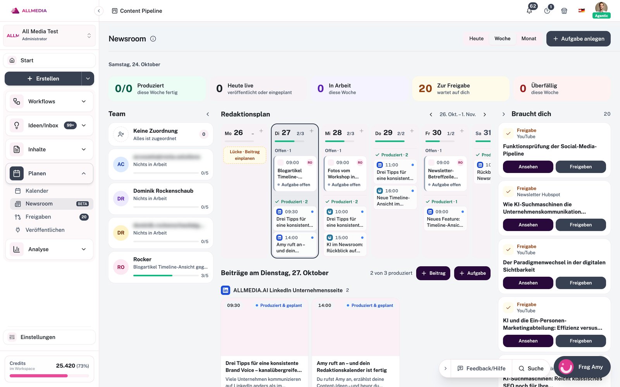The image size is (620, 387).
Task: Expand the Workflows section
Action: [x=49, y=101]
